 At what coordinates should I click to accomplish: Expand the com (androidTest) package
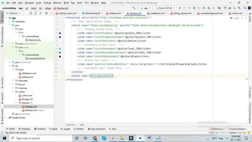coord(13,44)
